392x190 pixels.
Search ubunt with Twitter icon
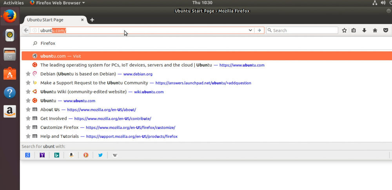[x=100, y=155]
